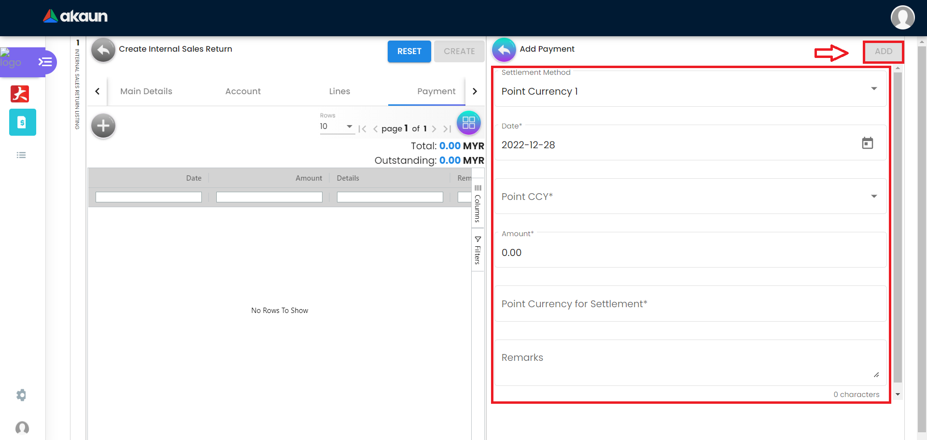The image size is (927, 440).
Task: Click the RESET button
Action: pyautogui.click(x=409, y=51)
